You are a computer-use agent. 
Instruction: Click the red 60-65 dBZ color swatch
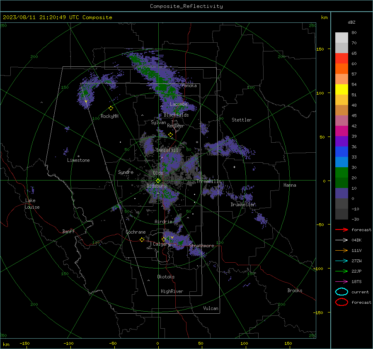342,59
